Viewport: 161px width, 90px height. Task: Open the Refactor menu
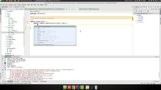[x=24, y=5]
